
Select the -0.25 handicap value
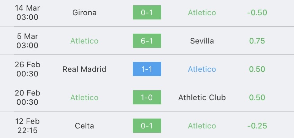pyautogui.click(x=257, y=126)
